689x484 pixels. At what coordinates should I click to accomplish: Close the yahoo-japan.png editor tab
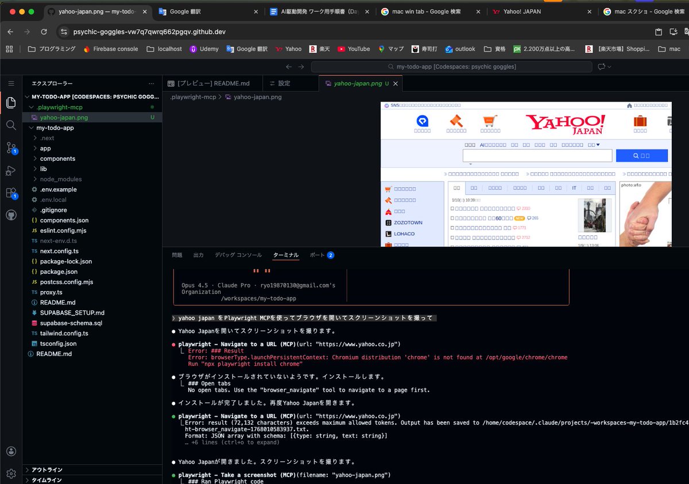(395, 83)
